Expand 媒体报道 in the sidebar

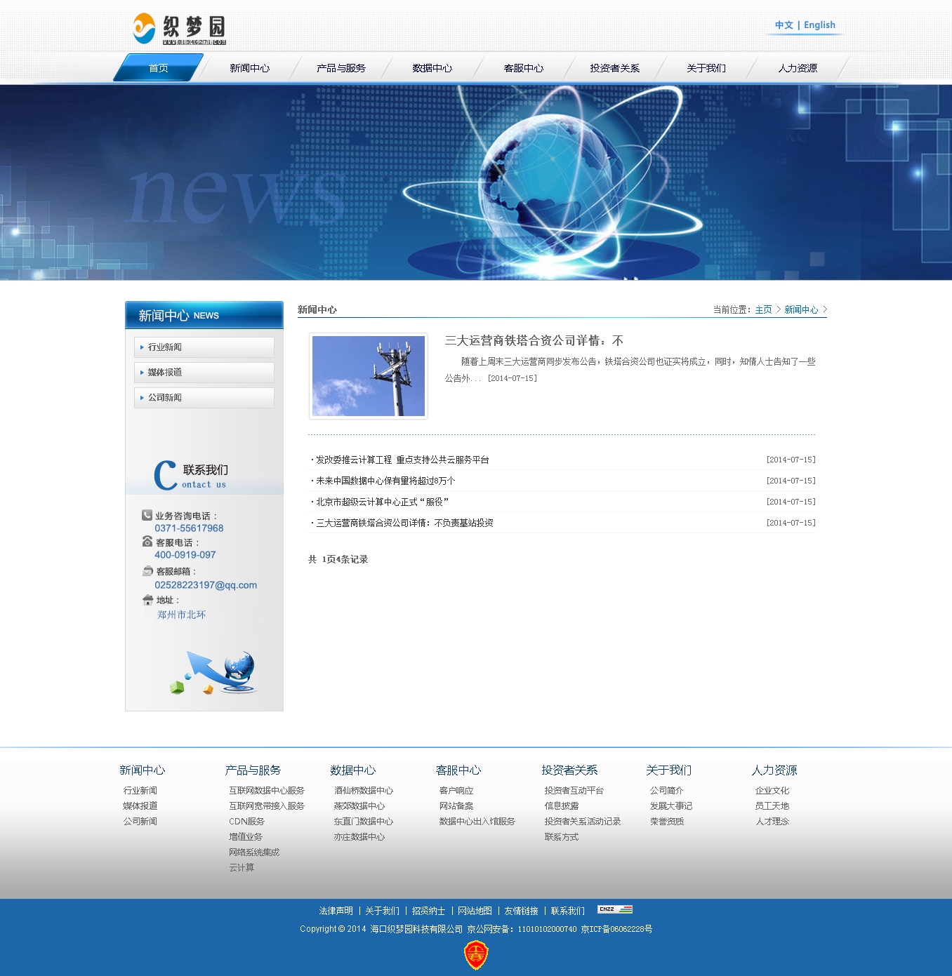[x=204, y=373]
